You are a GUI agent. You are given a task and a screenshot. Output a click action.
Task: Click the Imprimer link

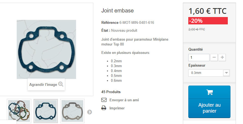tap(117, 108)
